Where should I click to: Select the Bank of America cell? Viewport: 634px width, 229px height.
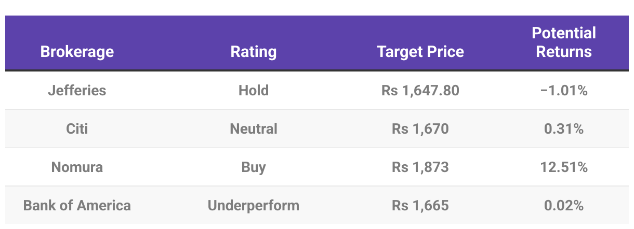click(77, 205)
